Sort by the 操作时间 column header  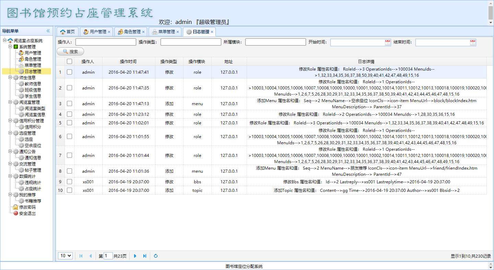click(128, 62)
